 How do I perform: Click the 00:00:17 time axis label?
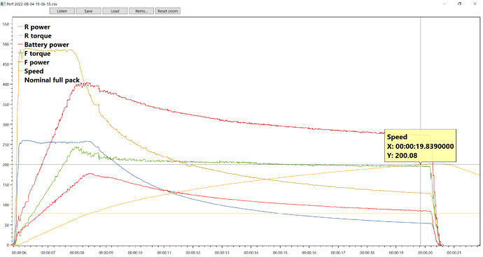338,253
